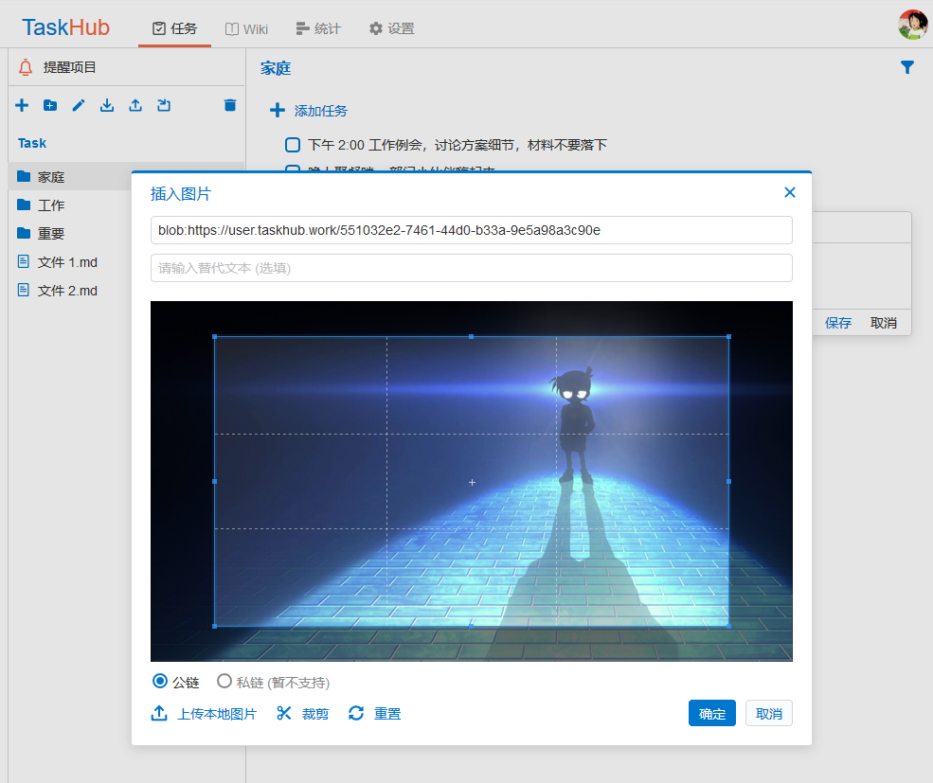This screenshot has width=933, height=783.
Task: Click the upload icon in the sidebar toolbar
Action: click(x=135, y=105)
